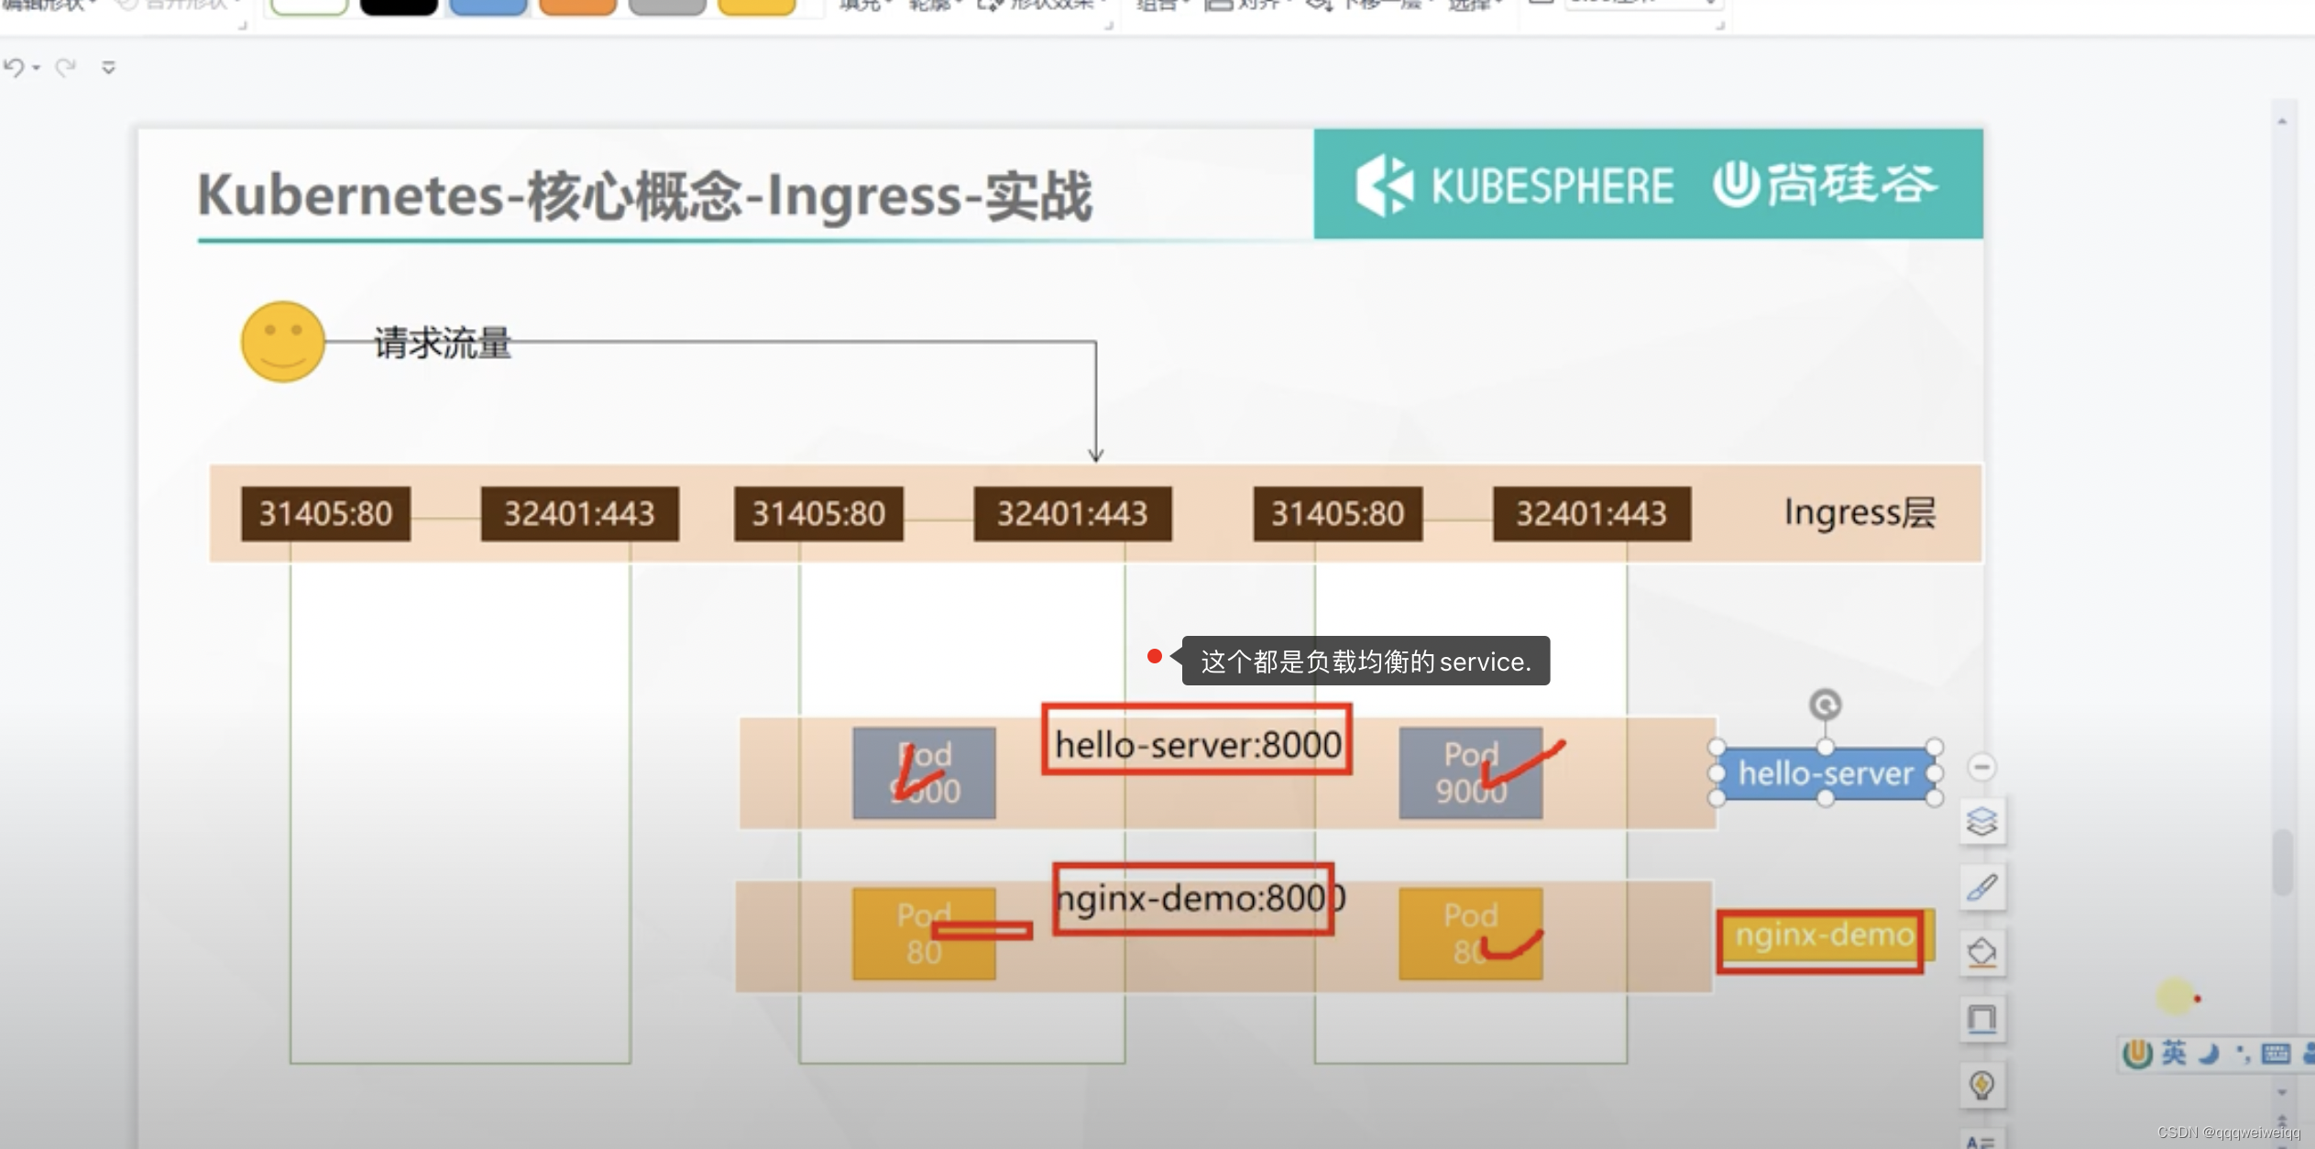Select the yellow smiley face shape
2315x1149 pixels.
(x=283, y=342)
